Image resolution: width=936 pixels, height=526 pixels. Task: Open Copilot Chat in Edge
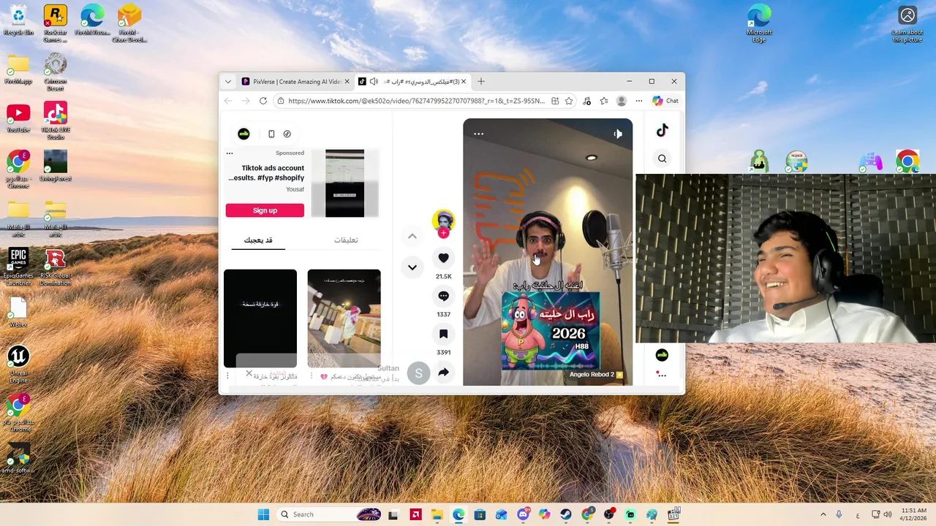pyautogui.click(x=665, y=101)
